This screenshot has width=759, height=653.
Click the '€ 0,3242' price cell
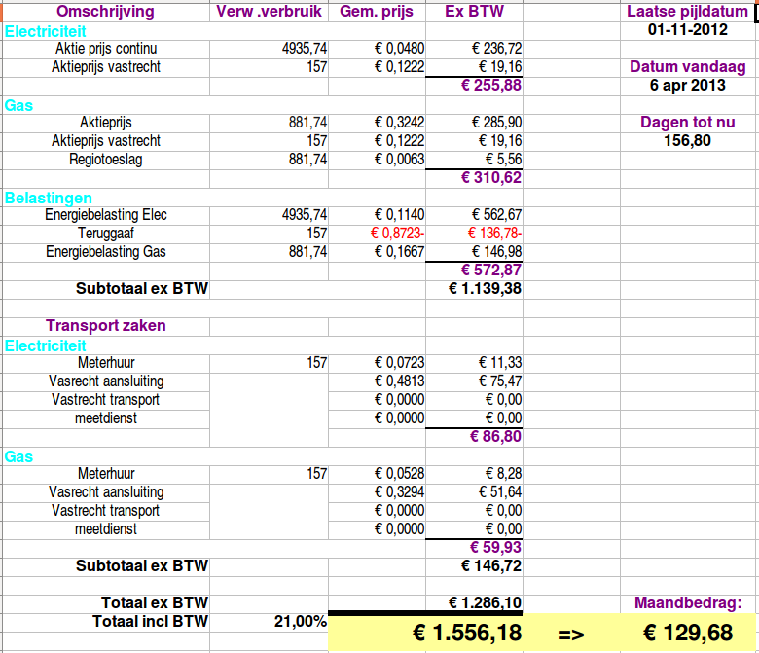tap(377, 123)
